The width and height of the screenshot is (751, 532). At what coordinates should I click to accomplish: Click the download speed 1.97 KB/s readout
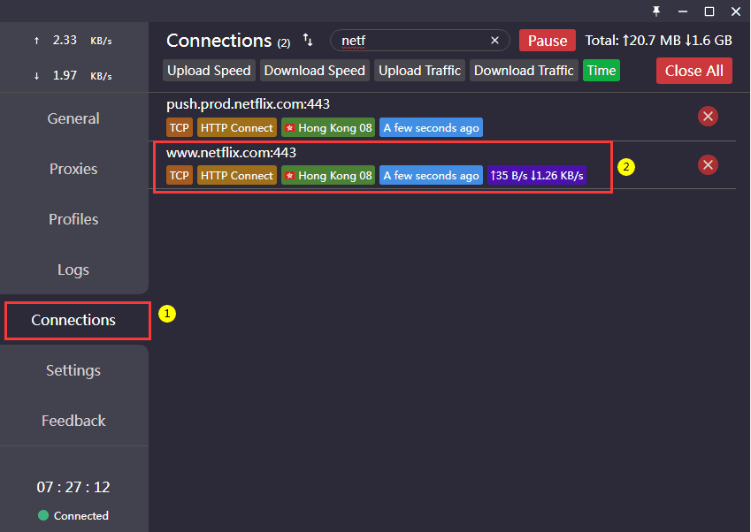pyautogui.click(x=73, y=76)
